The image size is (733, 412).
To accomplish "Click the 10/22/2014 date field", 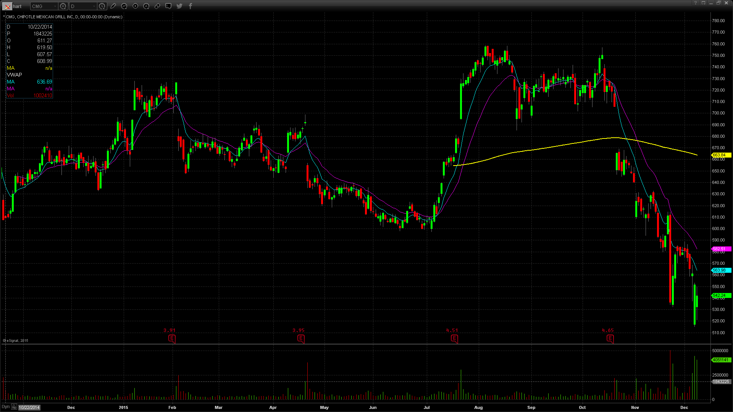I will point(29,407).
